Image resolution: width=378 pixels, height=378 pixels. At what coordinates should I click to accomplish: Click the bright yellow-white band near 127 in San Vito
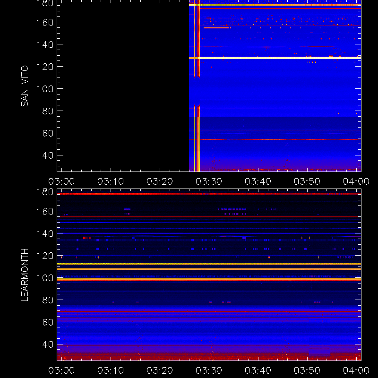click(x=275, y=58)
